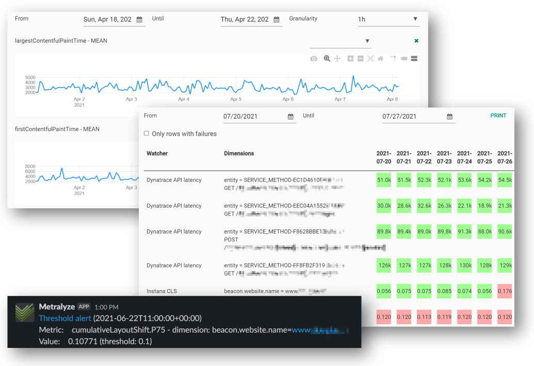Click the firstContentfulPaintTime - MEAN chart title
This screenshot has width=534, height=366.
(x=57, y=129)
